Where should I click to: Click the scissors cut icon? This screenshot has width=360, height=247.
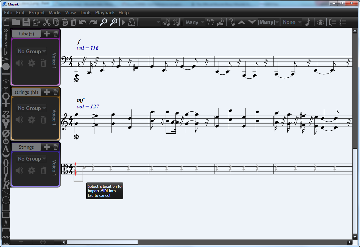[x=46, y=22]
